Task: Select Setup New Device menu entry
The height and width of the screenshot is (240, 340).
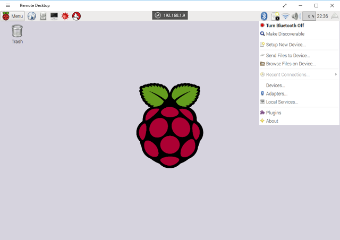Action: pos(285,45)
